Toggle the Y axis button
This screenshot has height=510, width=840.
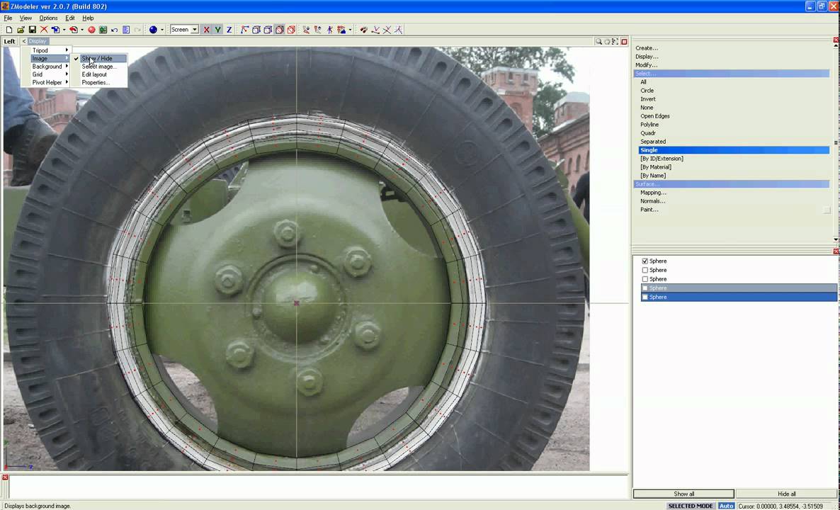click(217, 30)
